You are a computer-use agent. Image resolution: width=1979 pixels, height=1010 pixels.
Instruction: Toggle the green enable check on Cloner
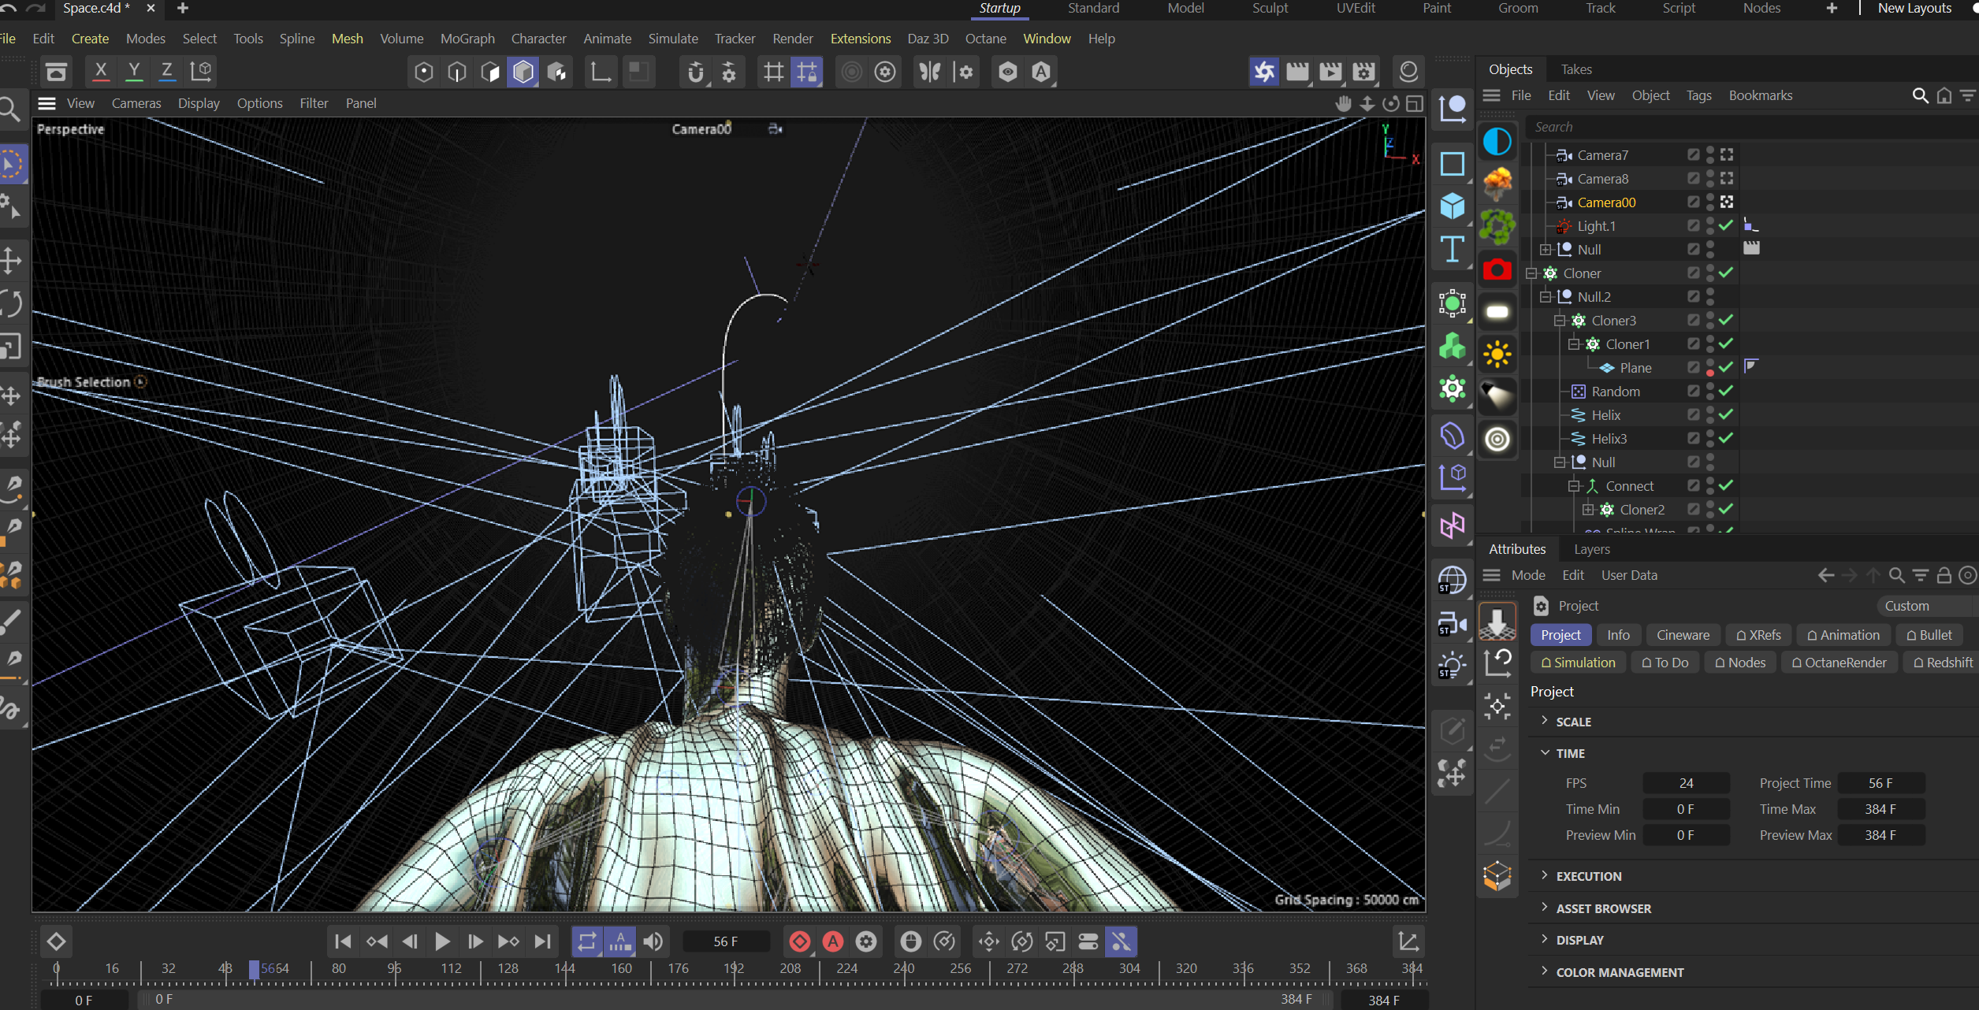(1726, 273)
